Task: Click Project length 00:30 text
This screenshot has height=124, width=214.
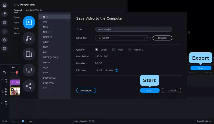Action: click(x=83, y=121)
